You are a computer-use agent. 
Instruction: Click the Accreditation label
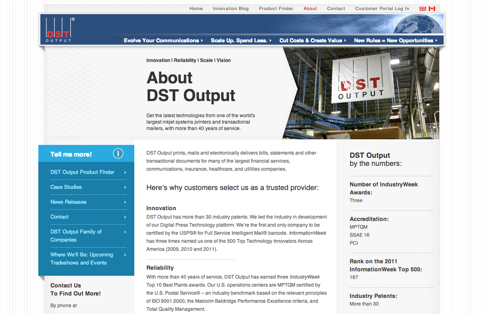pos(369,219)
